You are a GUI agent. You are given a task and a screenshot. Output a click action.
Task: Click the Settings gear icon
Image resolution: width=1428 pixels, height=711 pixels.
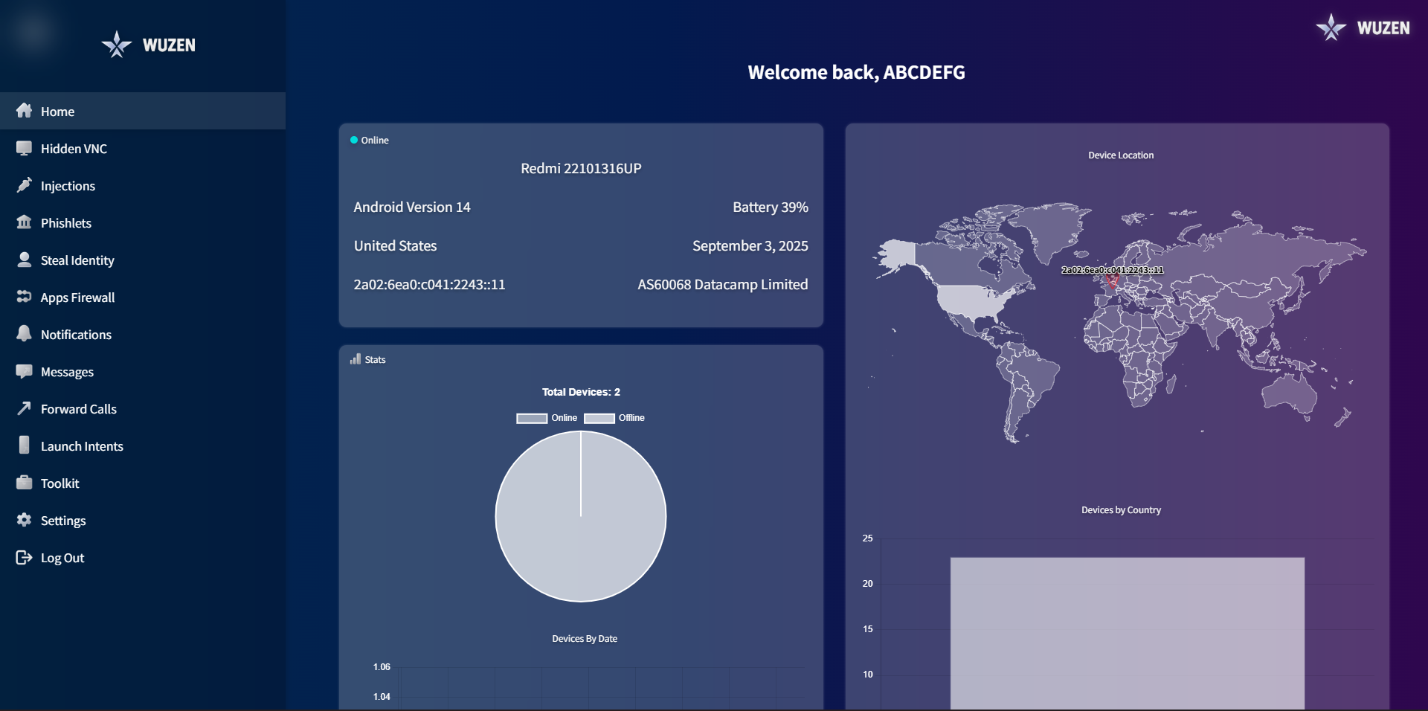point(25,520)
